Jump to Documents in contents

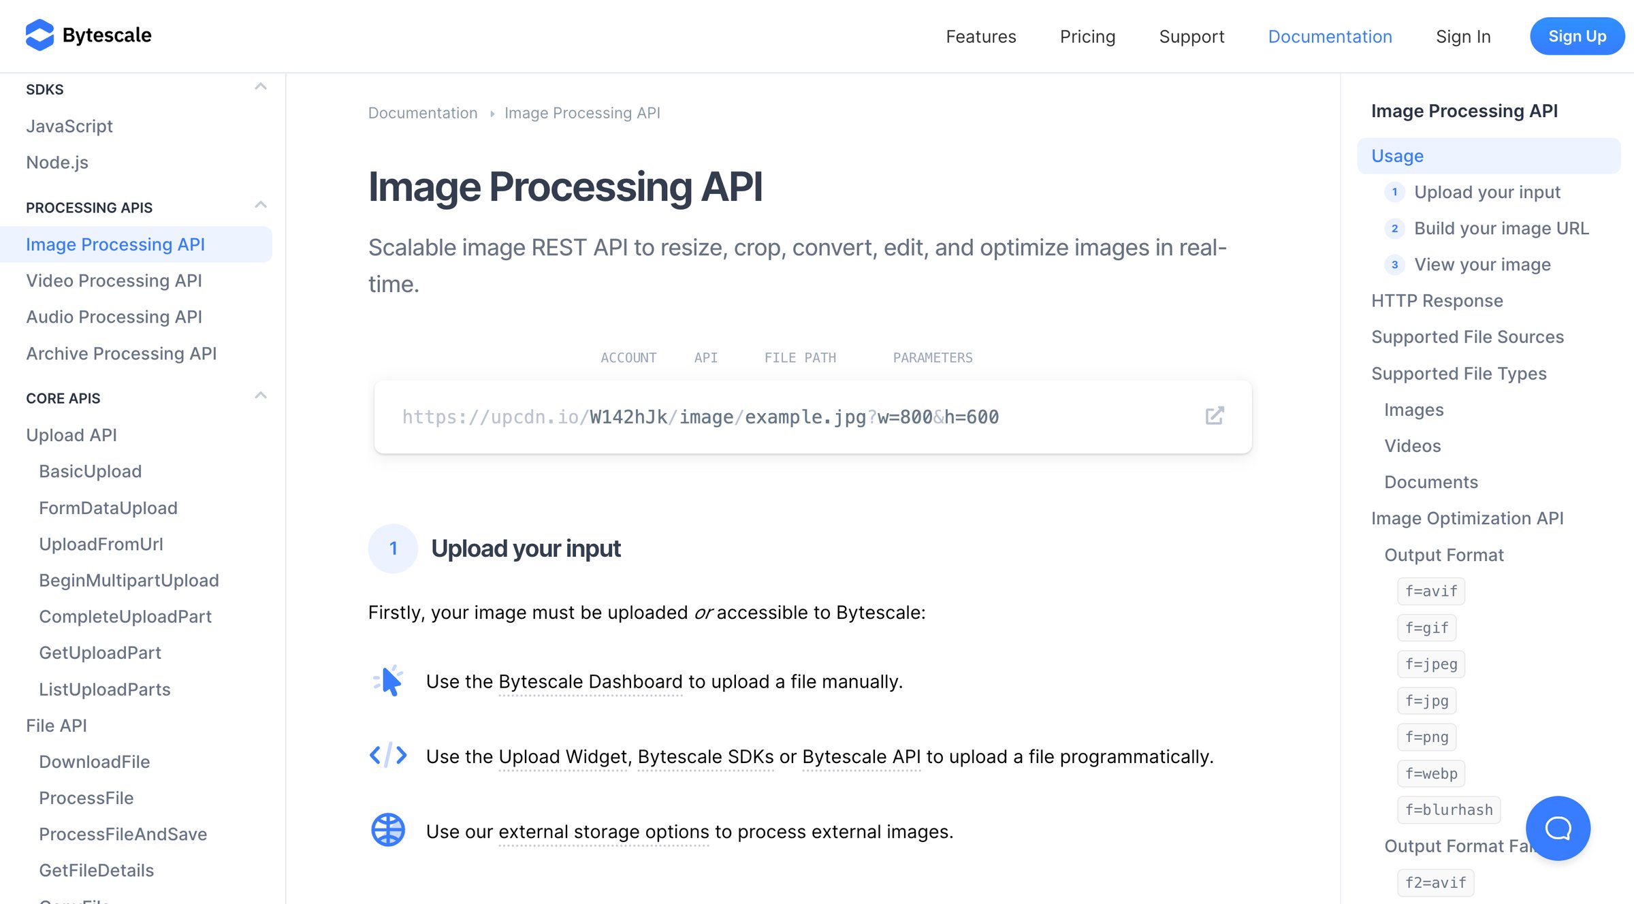(1430, 482)
